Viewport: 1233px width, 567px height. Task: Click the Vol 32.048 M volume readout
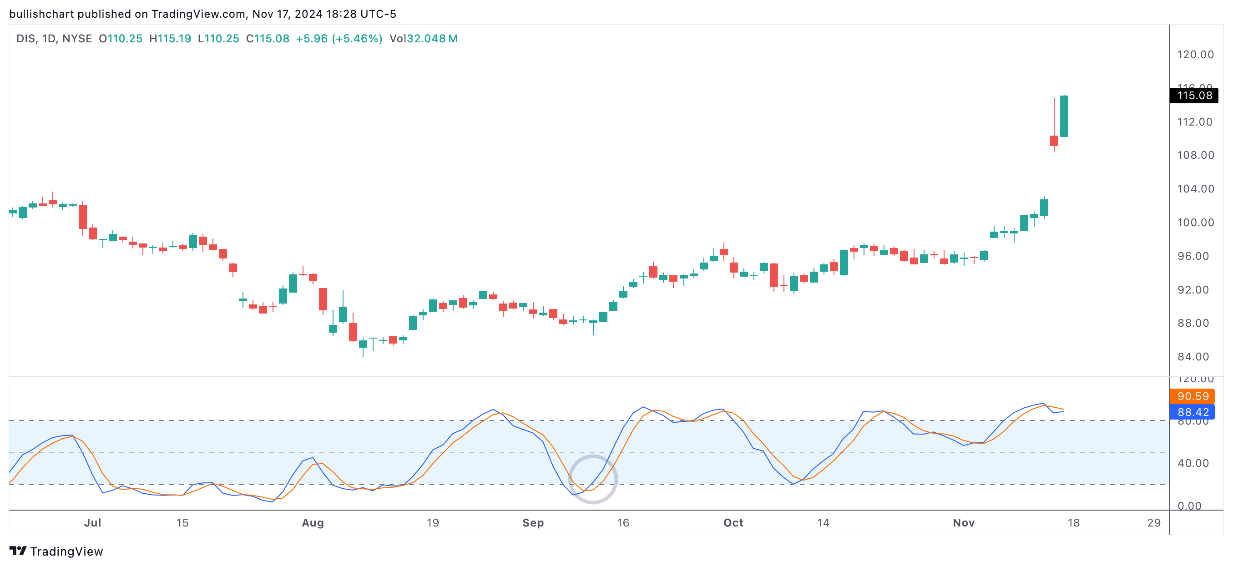[424, 39]
